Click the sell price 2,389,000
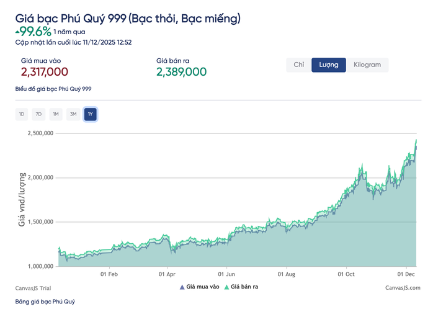The image size is (433, 309). coord(181,72)
